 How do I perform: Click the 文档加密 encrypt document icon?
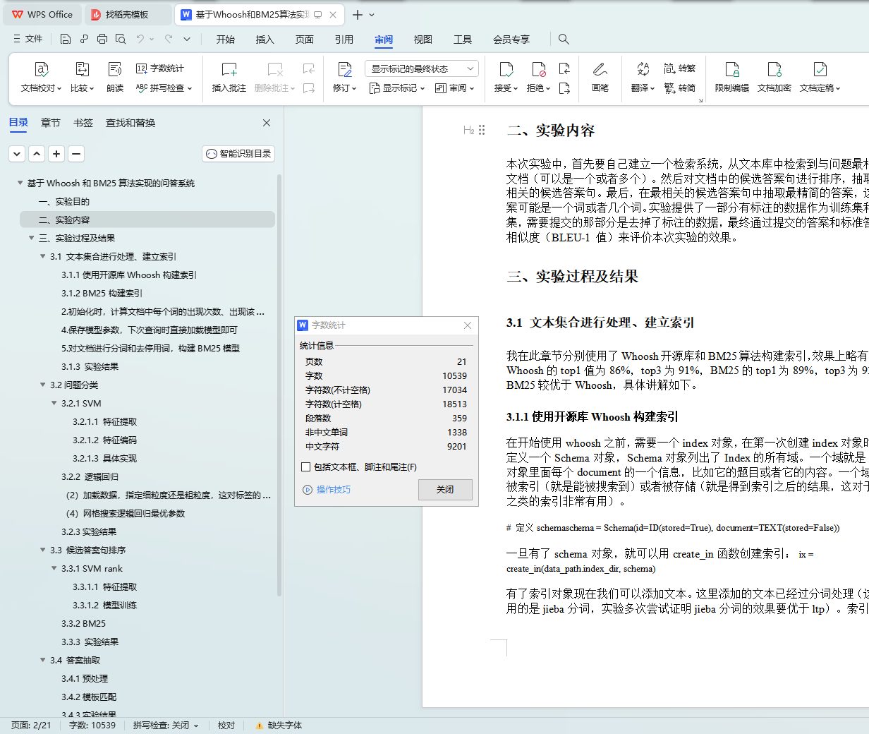(x=774, y=69)
